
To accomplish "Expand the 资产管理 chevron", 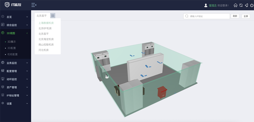I will pos(27,87).
